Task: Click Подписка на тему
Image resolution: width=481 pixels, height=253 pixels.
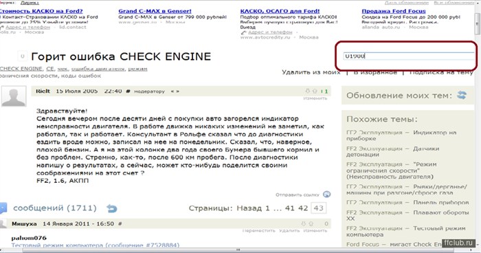Action: click(441, 72)
